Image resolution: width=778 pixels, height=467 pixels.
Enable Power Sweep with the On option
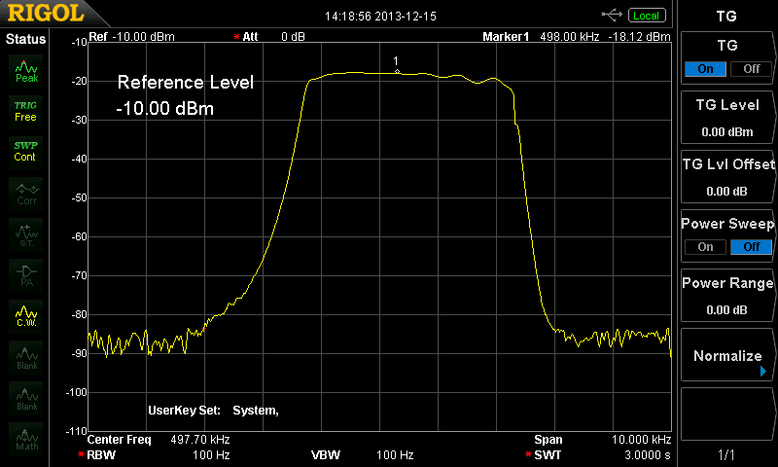(705, 246)
